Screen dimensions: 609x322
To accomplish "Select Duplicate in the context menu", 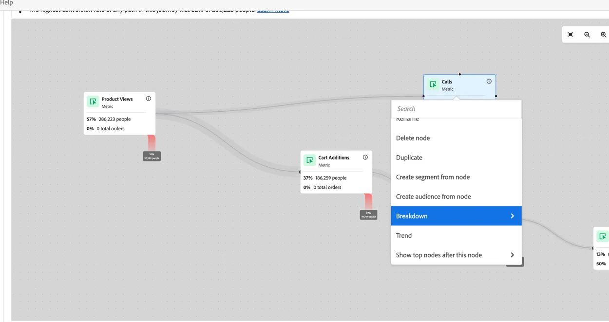I will (x=456, y=158).
